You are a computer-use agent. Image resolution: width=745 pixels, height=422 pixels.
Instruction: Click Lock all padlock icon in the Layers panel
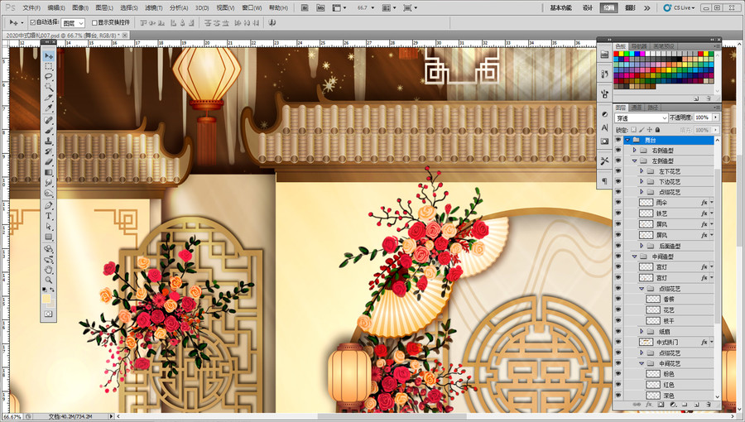(x=657, y=130)
